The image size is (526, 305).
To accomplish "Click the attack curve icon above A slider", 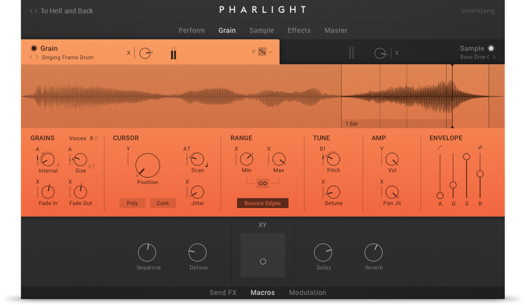I will [440, 148].
